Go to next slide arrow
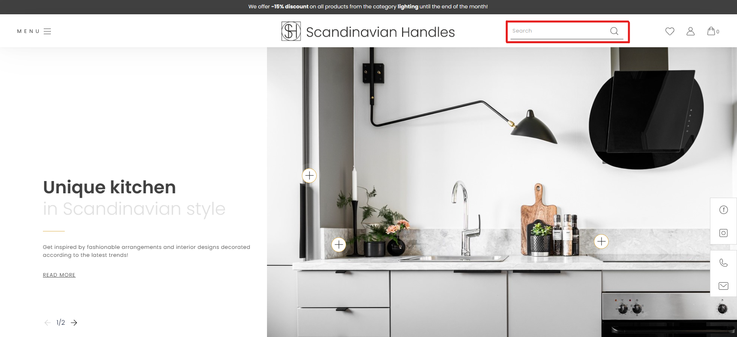 [x=74, y=323]
